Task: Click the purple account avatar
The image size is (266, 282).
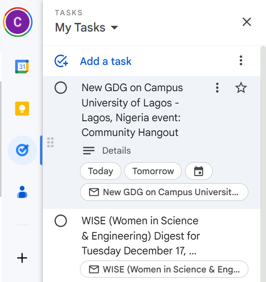Action: click(x=18, y=22)
